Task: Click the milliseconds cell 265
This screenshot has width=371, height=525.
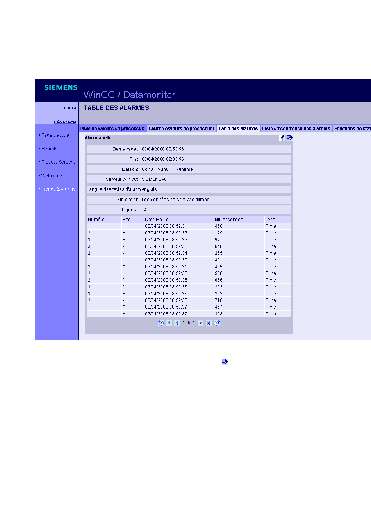Action: tap(219, 253)
